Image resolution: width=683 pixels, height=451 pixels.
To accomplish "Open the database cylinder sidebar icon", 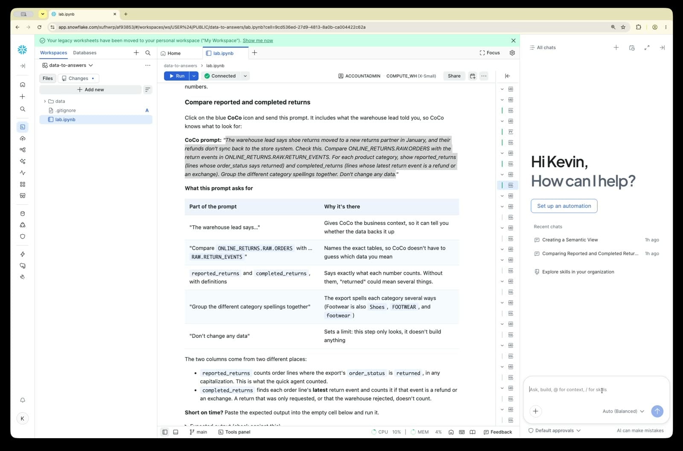I will click(23, 214).
